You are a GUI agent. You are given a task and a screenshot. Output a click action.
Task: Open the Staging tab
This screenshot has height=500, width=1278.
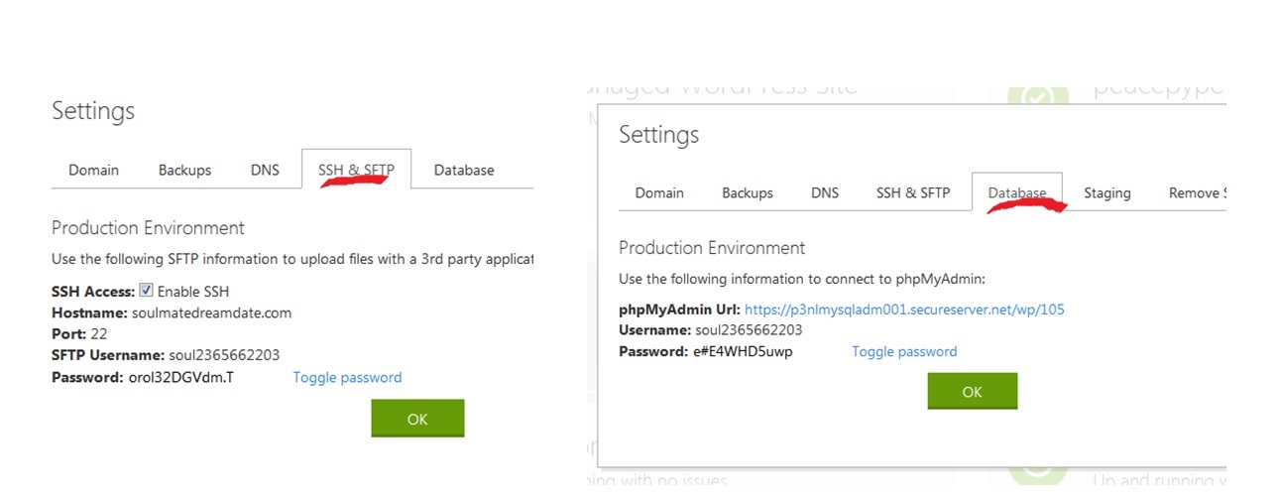[x=1106, y=193]
